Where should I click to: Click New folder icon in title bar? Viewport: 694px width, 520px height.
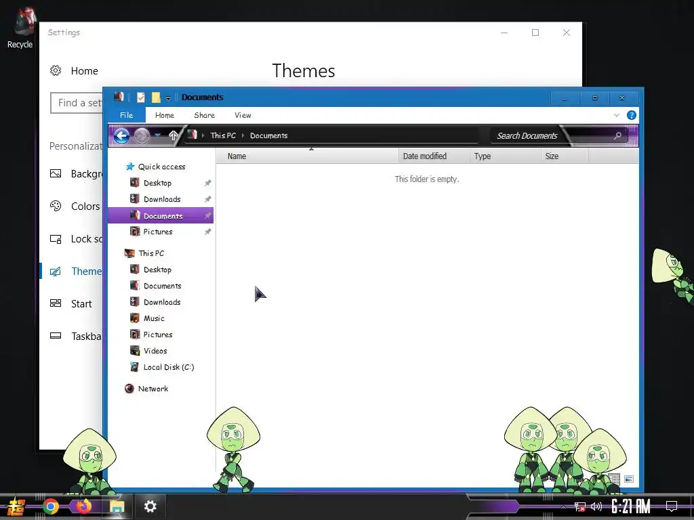tap(156, 97)
